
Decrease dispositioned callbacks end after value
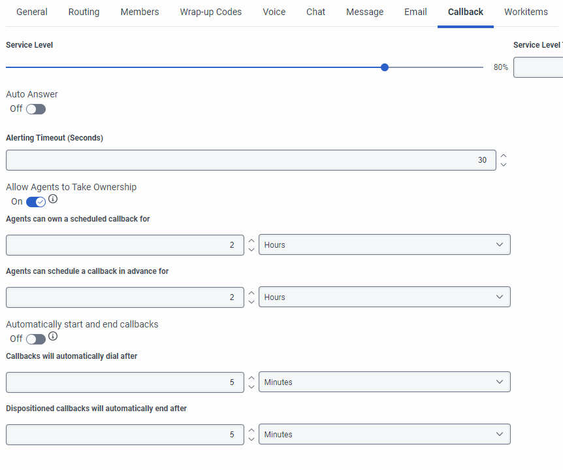point(251,439)
